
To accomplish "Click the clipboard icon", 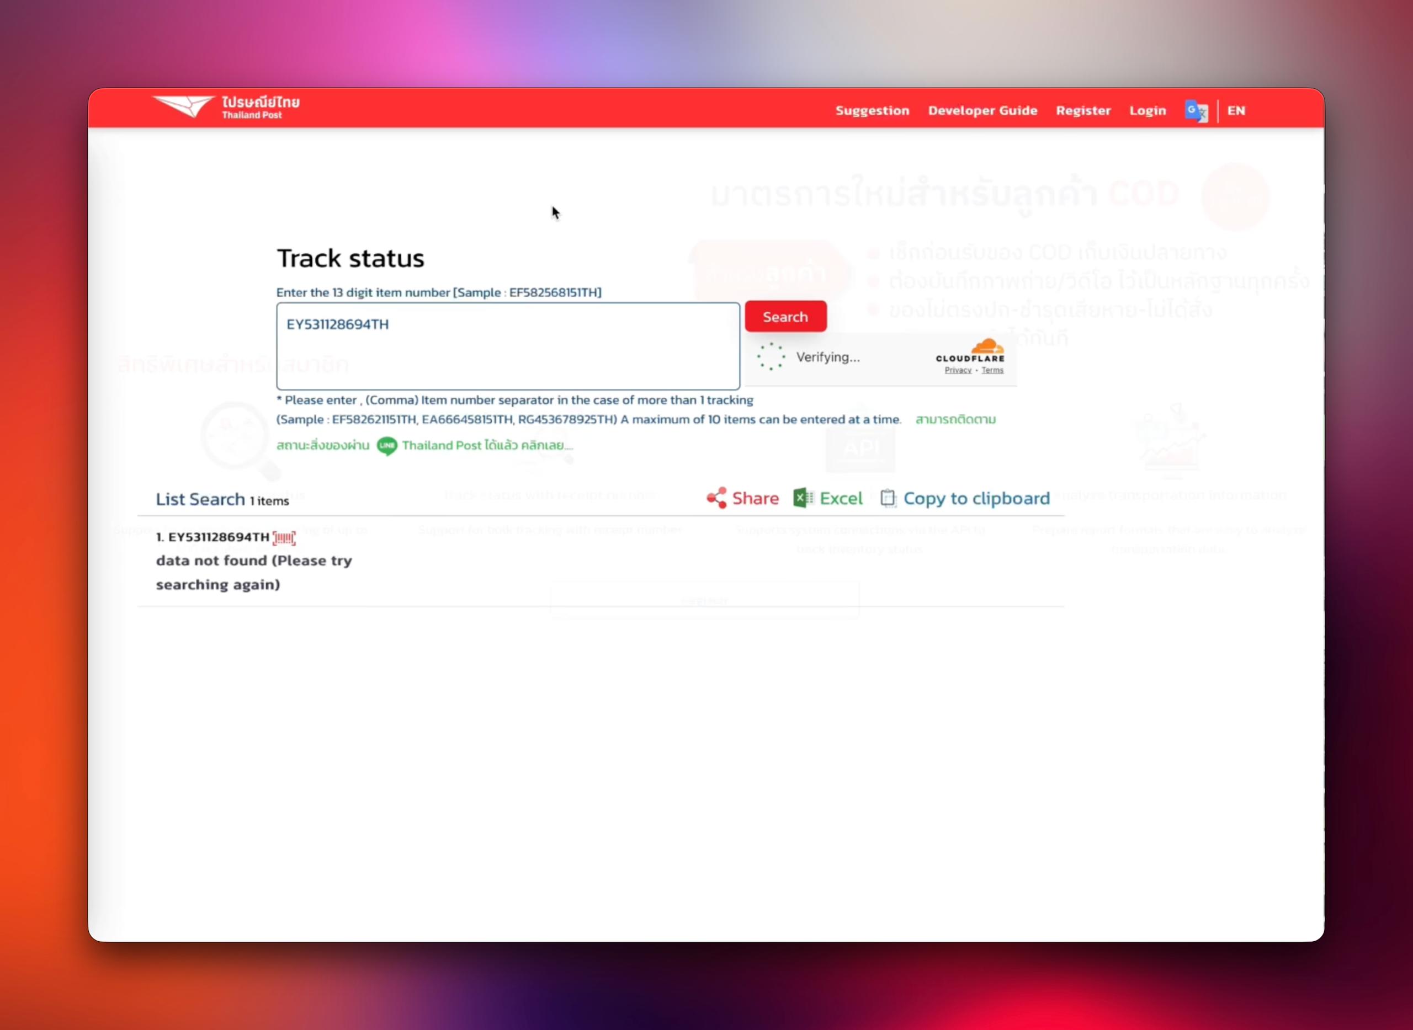I will click(x=888, y=498).
